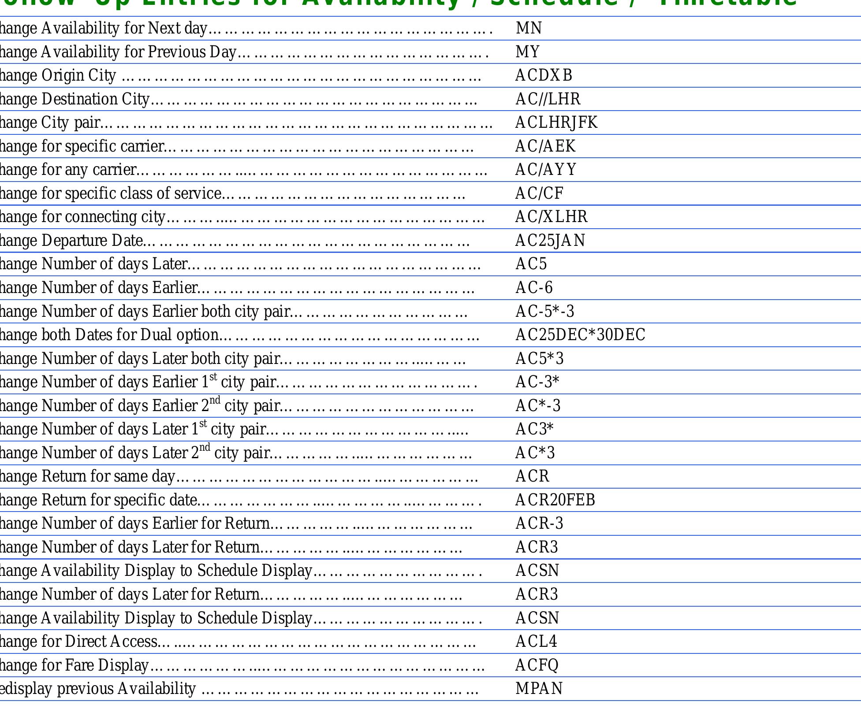The width and height of the screenshot is (861, 727).
Task: Click the AC/AYY any carrier code
Action: [x=545, y=170]
